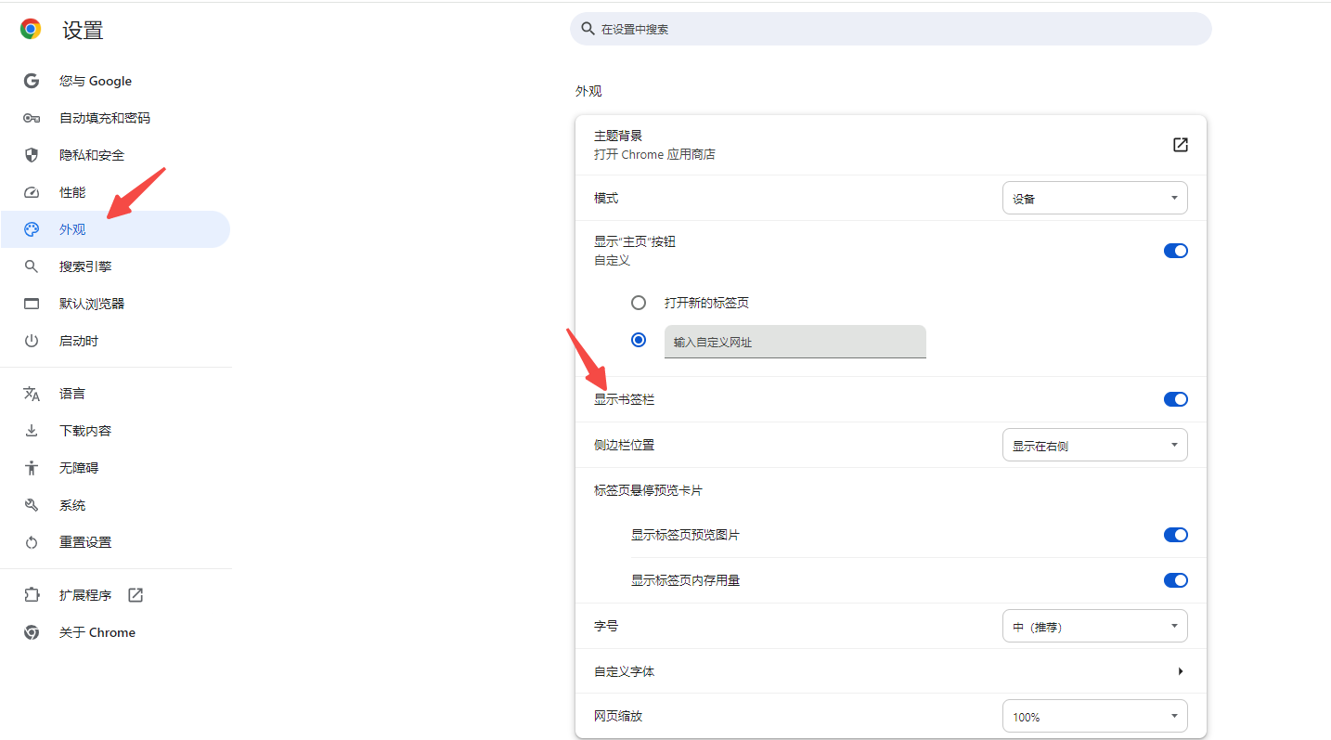This screenshot has height=740, width=1331.
Task: Click the 设置 page title
Action: click(x=83, y=30)
